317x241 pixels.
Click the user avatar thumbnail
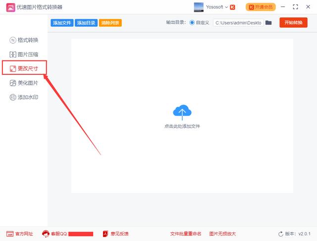click(x=199, y=7)
